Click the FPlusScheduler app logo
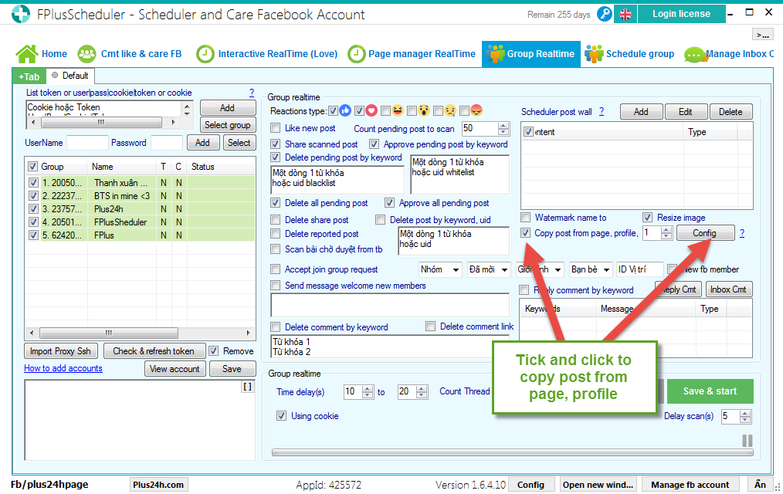 click(x=21, y=14)
